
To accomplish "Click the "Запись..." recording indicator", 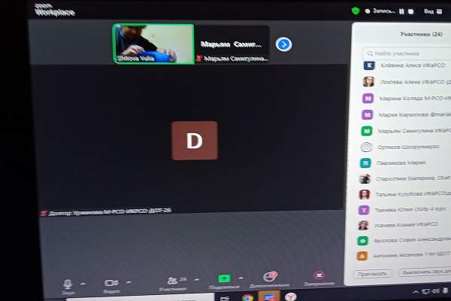I will click(380, 11).
